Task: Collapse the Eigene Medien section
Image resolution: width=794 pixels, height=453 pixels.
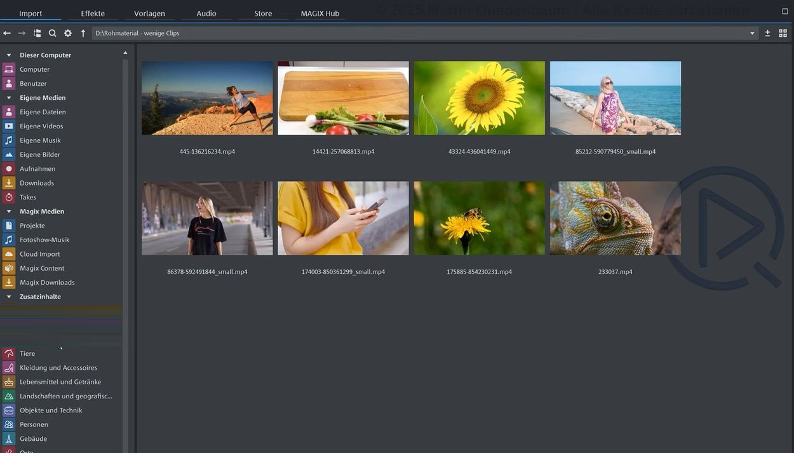Action: point(9,98)
